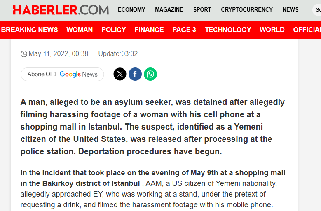Navigate to Cryptocurrency section

pyautogui.click(x=247, y=9)
